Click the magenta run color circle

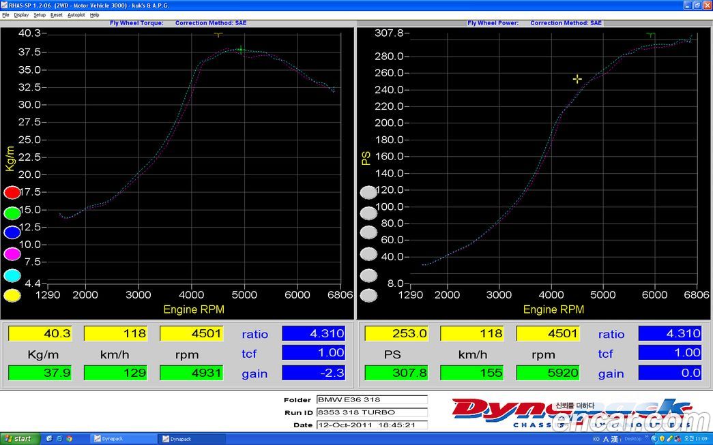point(12,254)
